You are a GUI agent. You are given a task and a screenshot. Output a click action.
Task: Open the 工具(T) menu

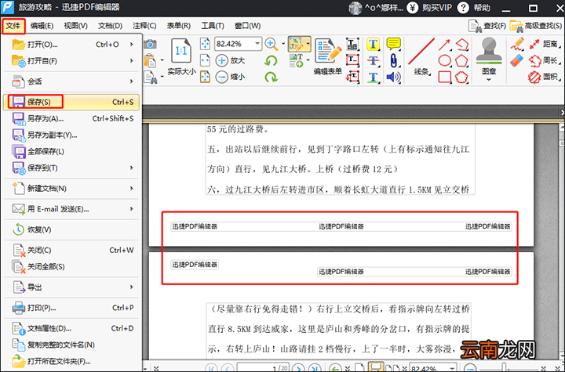[213, 26]
